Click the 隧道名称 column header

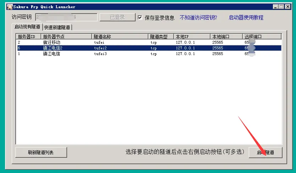tap(120, 37)
